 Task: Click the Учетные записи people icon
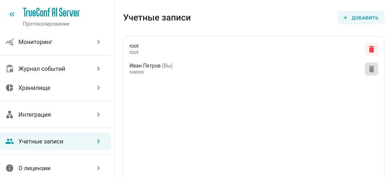10,141
